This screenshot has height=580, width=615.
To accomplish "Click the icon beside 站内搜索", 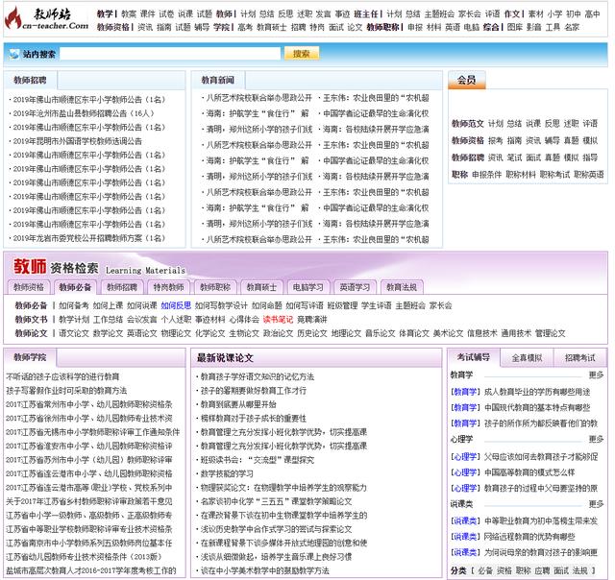I will (14, 54).
